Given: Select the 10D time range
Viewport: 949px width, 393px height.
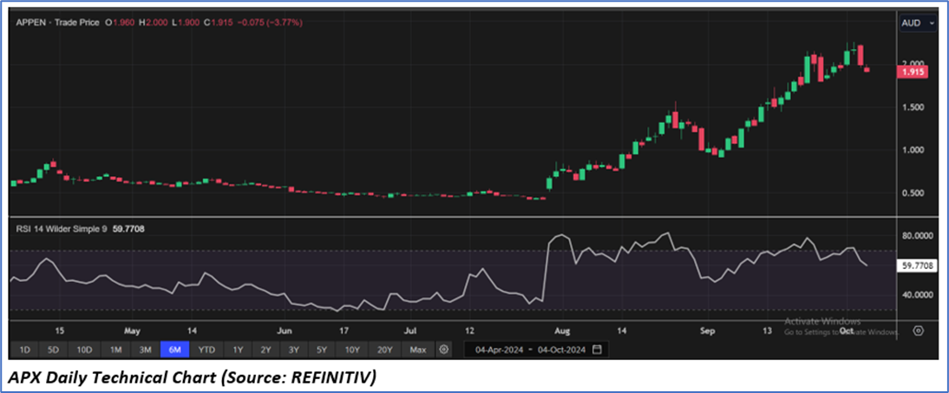Looking at the screenshot, I should (84, 350).
